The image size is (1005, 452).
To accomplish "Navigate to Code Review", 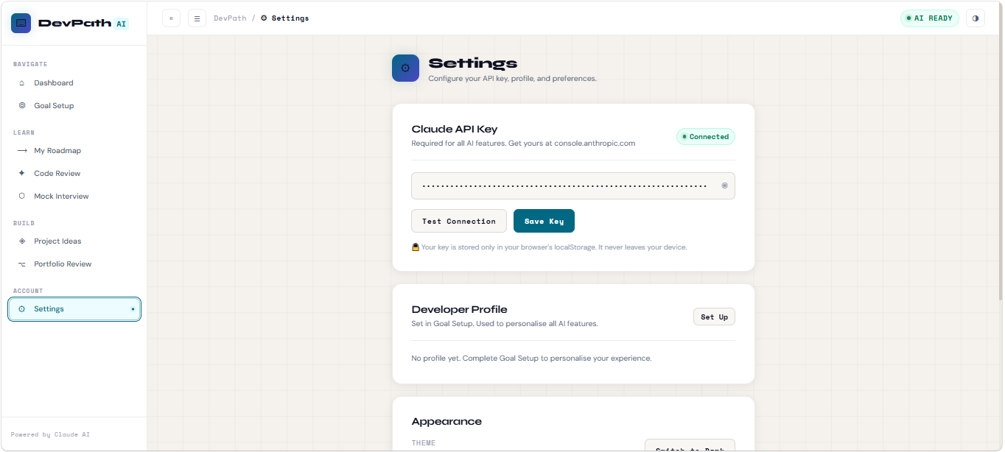I will tap(74, 173).
